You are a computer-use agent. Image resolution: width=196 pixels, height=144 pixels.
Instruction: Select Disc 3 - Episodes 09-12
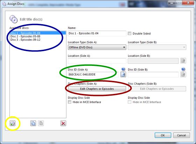tap(25, 40)
